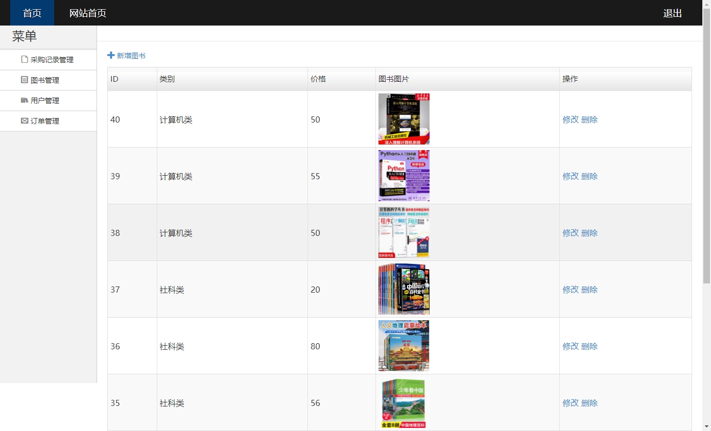The height and width of the screenshot is (431, 711).
Task: Click 社科类 in the ID 35 row
Action: tap(172, 403)
